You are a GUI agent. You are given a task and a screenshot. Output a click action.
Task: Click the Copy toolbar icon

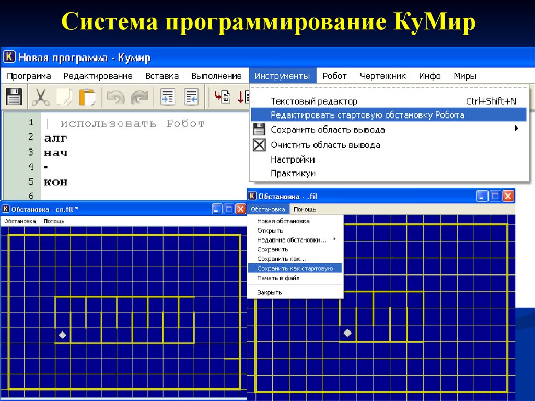[64, 97]
